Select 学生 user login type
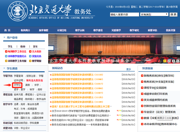 click(x=10, y=46)
